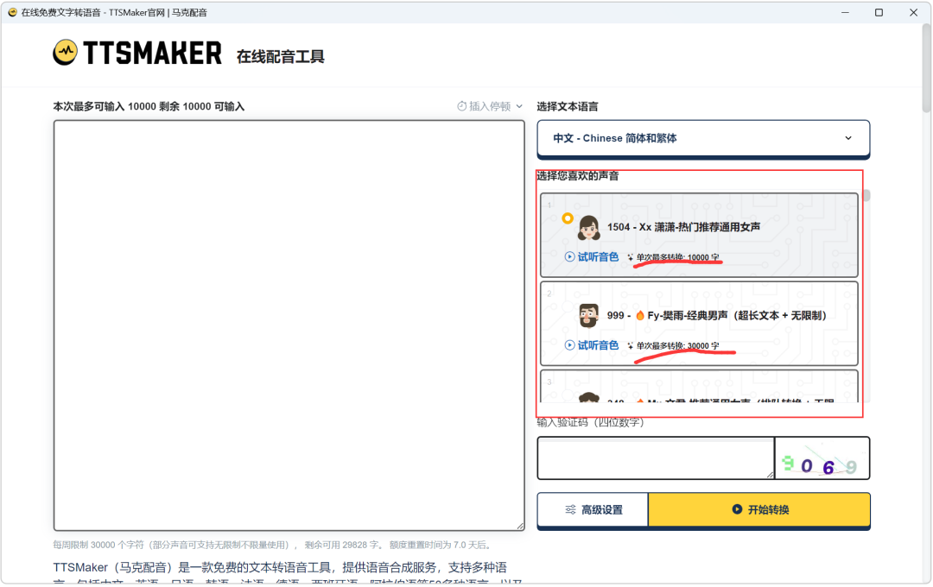Screen dimensions: 933x587
Task: Click the 潇潇 female avatar icon
Action: pyautogui.click(x=588, y=227)
